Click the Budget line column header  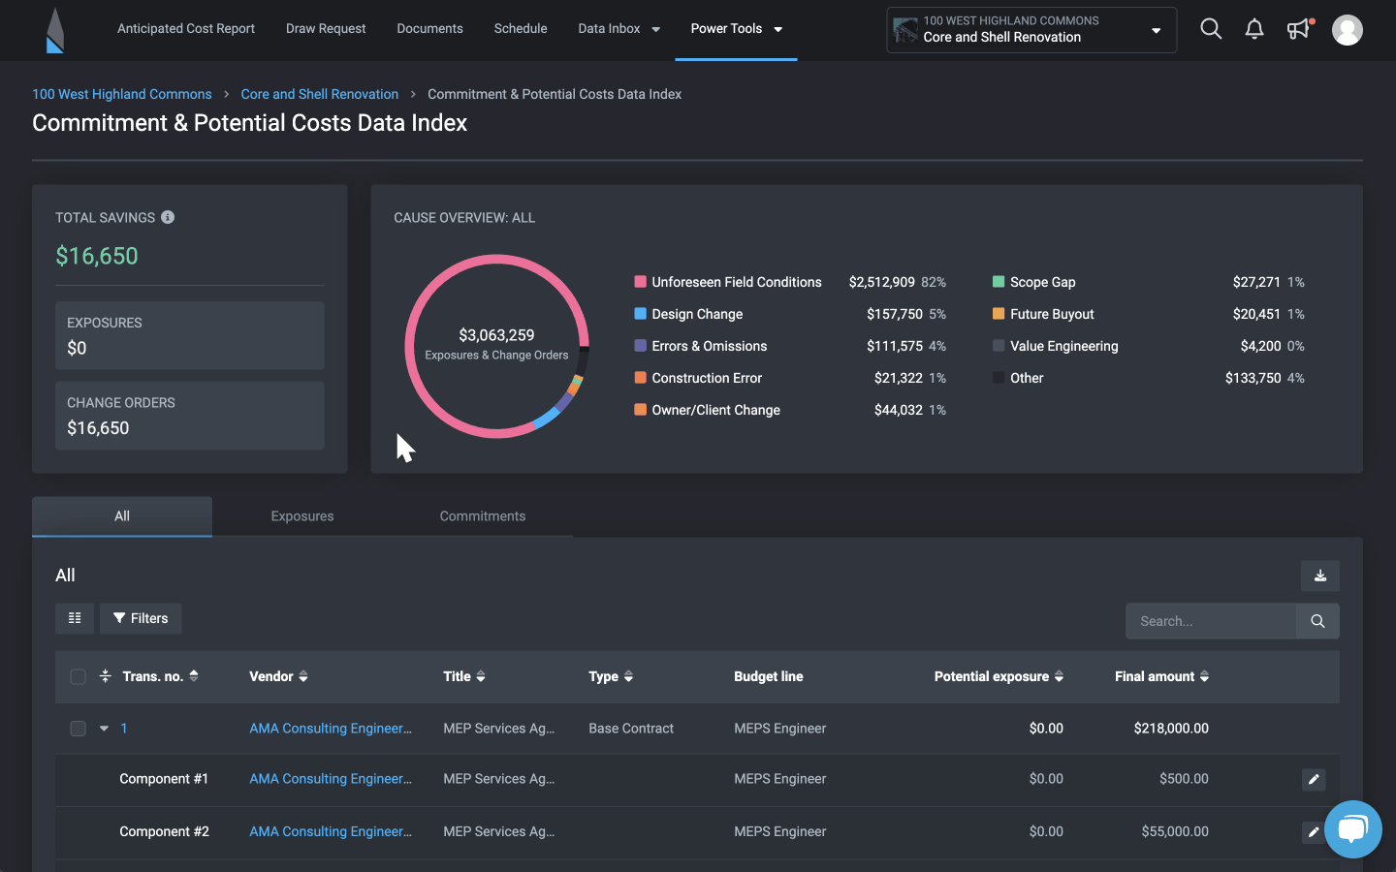(769, 676)
